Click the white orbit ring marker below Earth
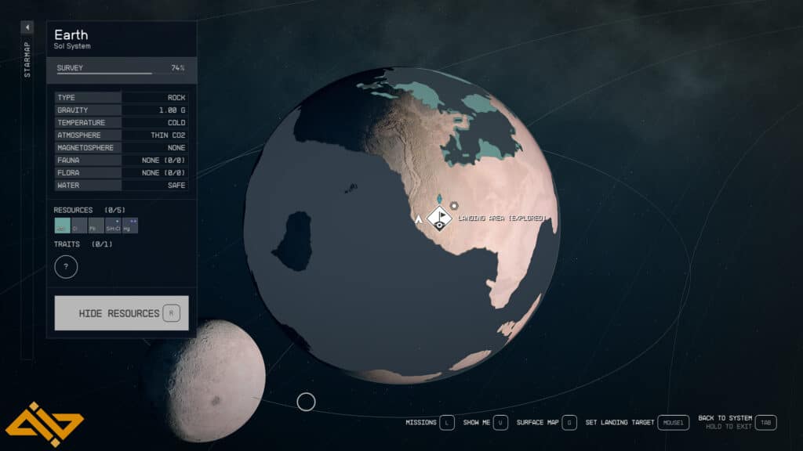 click(306, 402)
